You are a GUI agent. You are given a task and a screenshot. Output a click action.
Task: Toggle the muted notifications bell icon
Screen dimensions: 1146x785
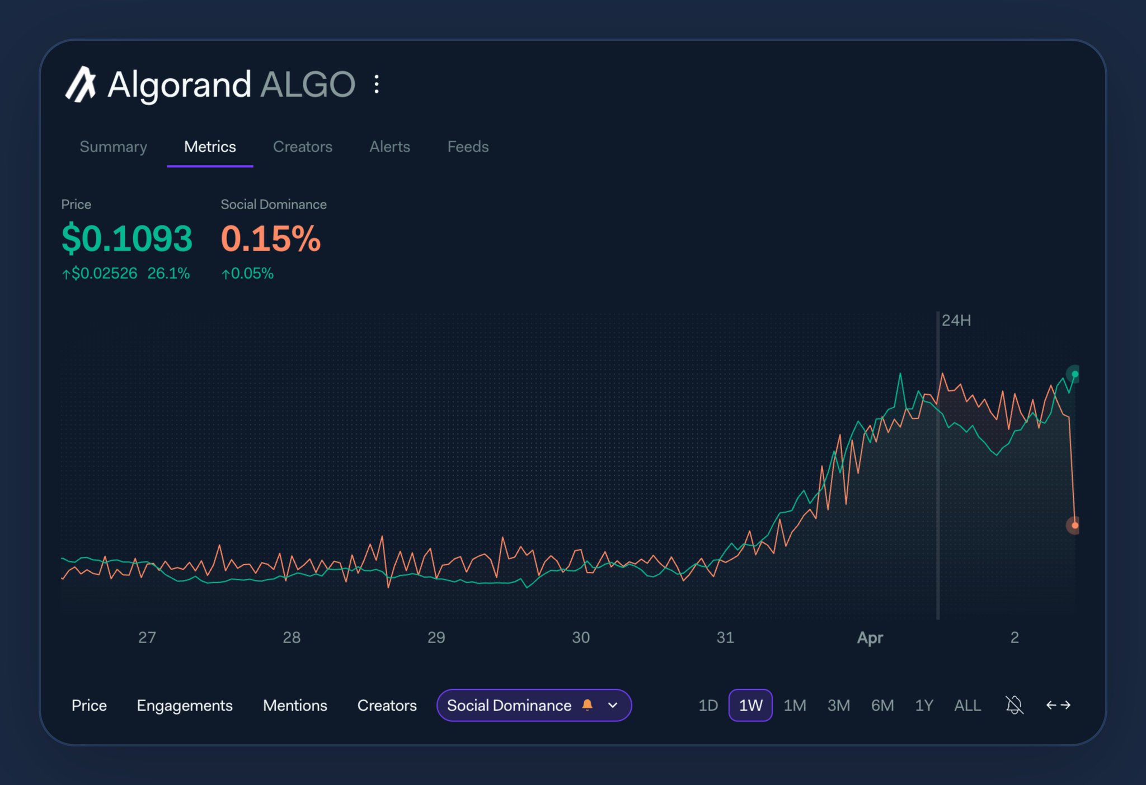[x=1014, y=705]
